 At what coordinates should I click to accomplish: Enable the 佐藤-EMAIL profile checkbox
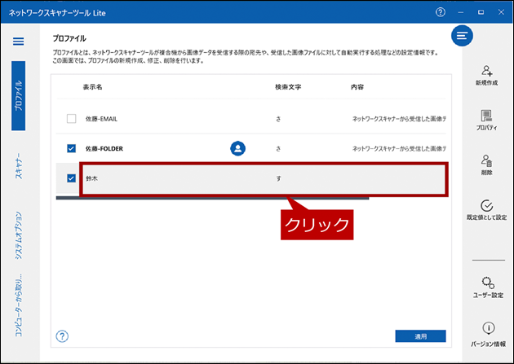(71, 119)
